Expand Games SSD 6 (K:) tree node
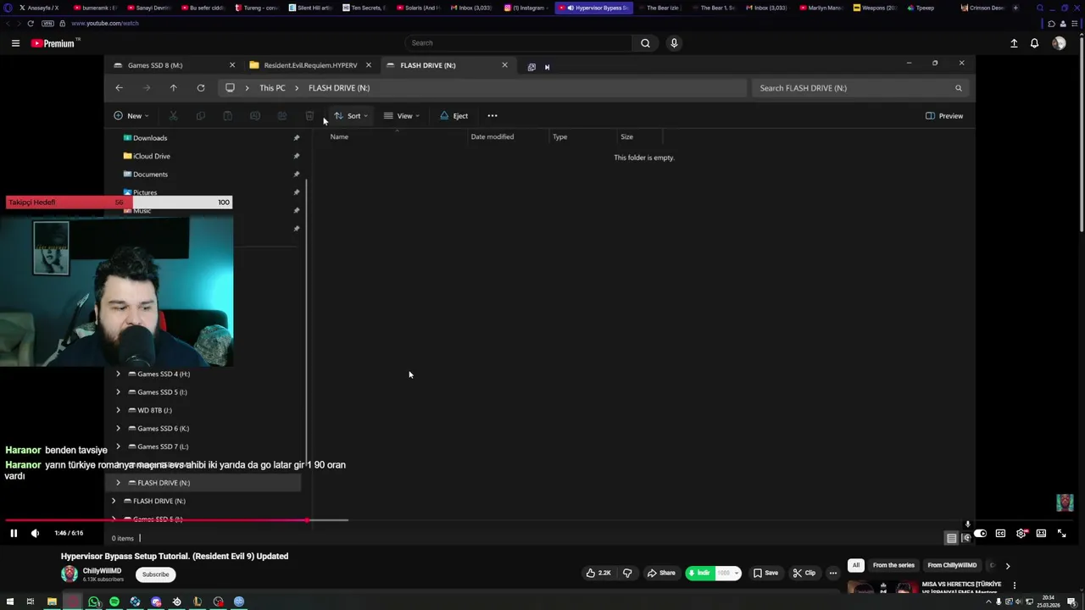The height and width of the screenshot is (610, 1085). [118, 429]
